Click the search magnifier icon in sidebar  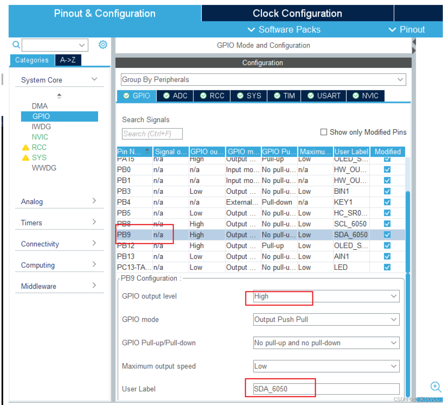tap(16, 45)
